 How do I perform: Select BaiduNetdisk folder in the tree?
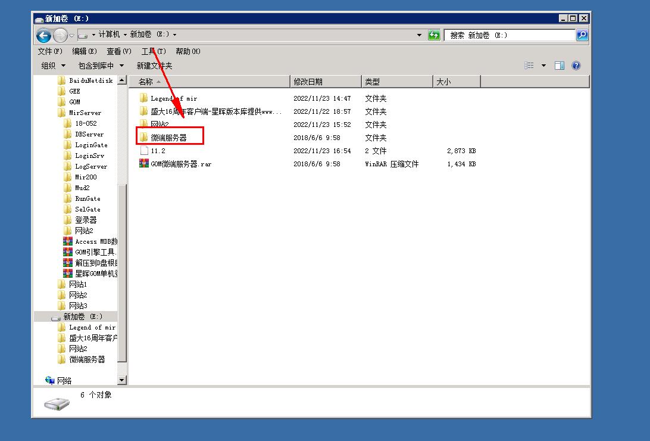[x=86, y=80]
